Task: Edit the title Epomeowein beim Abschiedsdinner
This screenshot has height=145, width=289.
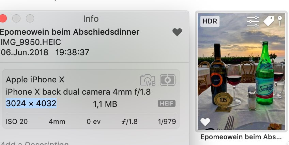Action: [70, 32]
